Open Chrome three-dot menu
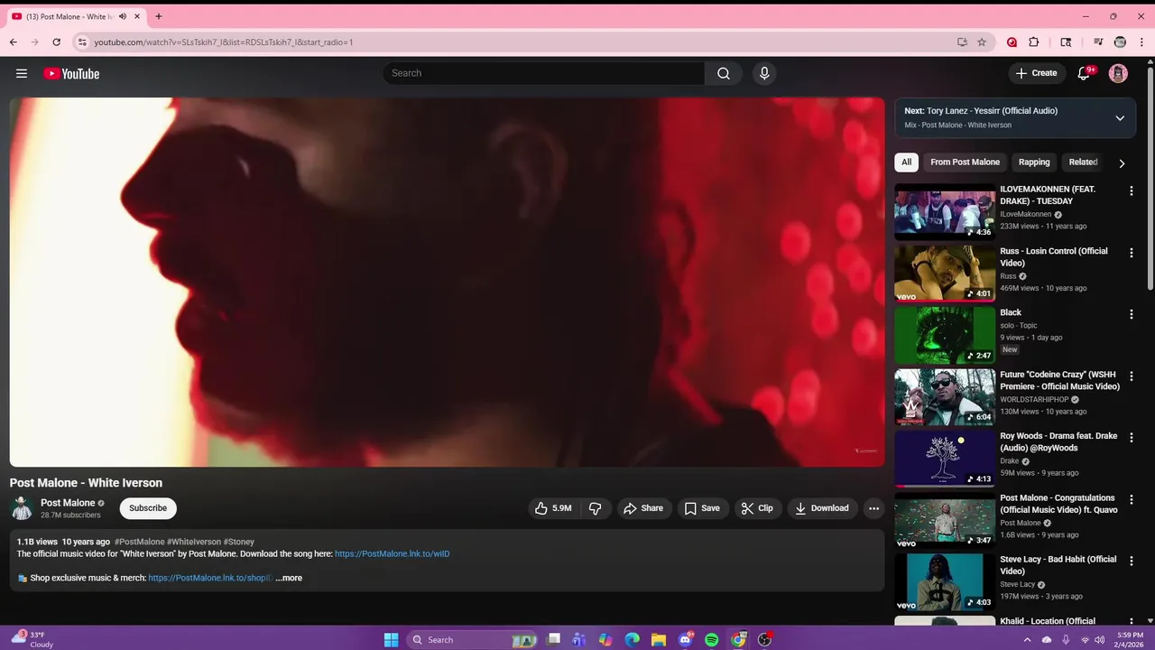Viewport: 1155px width, 650px height. [1142, 42]
